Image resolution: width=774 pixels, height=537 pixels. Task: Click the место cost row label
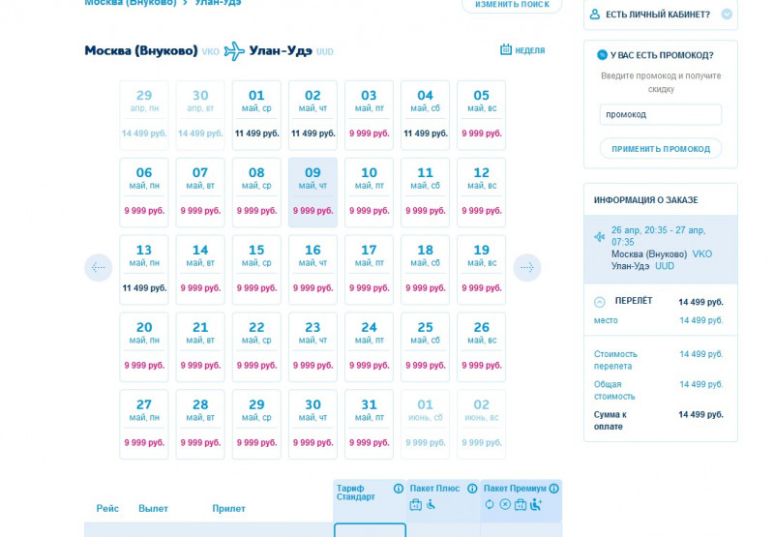(x=606, y=320)
